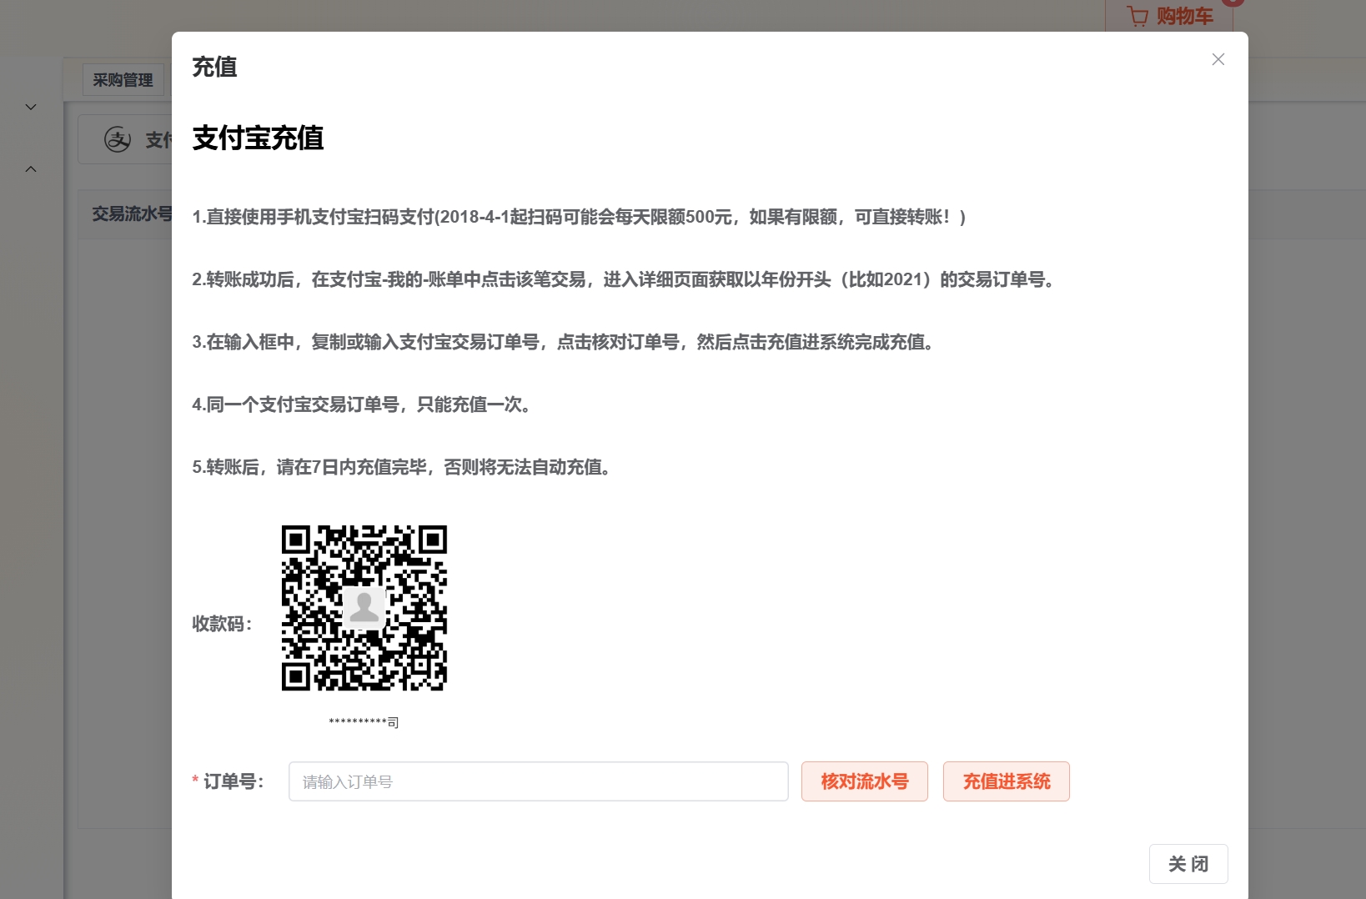Viewport: 1366px width, 899px height.
Task: Click the avatar in the QR code center
Action: [x=364, y=606]
